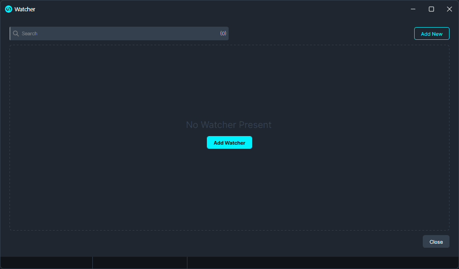
Task: Focus the Search input field
Action: click(118, 33)
